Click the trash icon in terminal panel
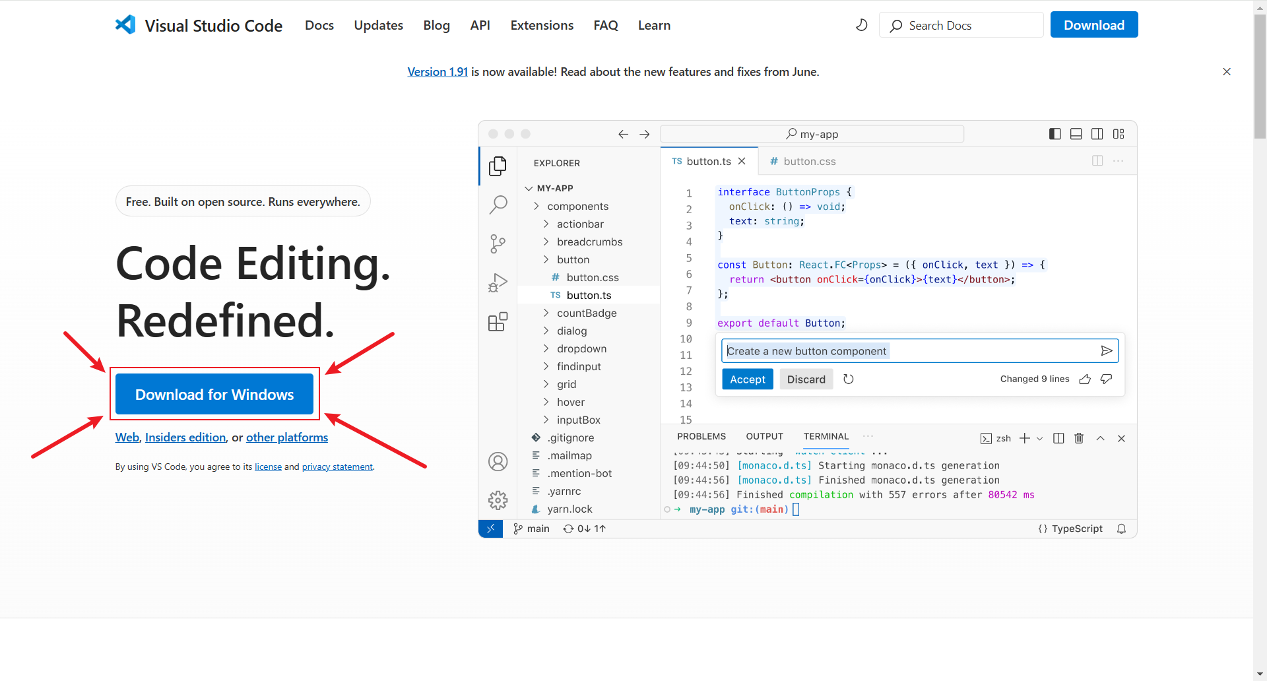Image resolution: width=1267 pixels, height=681 pixels. [1079, 438]
